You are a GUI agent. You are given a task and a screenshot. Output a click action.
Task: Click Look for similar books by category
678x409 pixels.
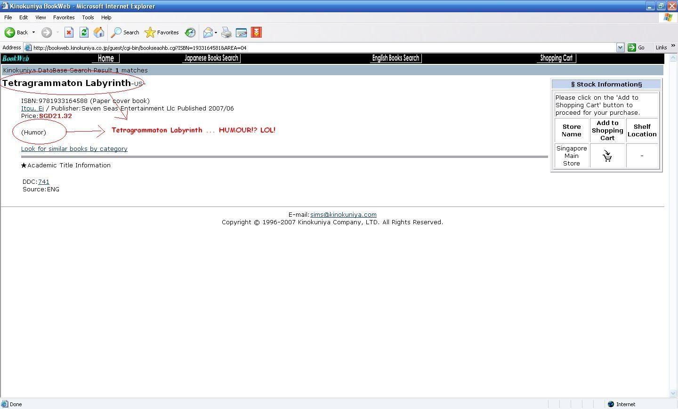coord(74,149)
